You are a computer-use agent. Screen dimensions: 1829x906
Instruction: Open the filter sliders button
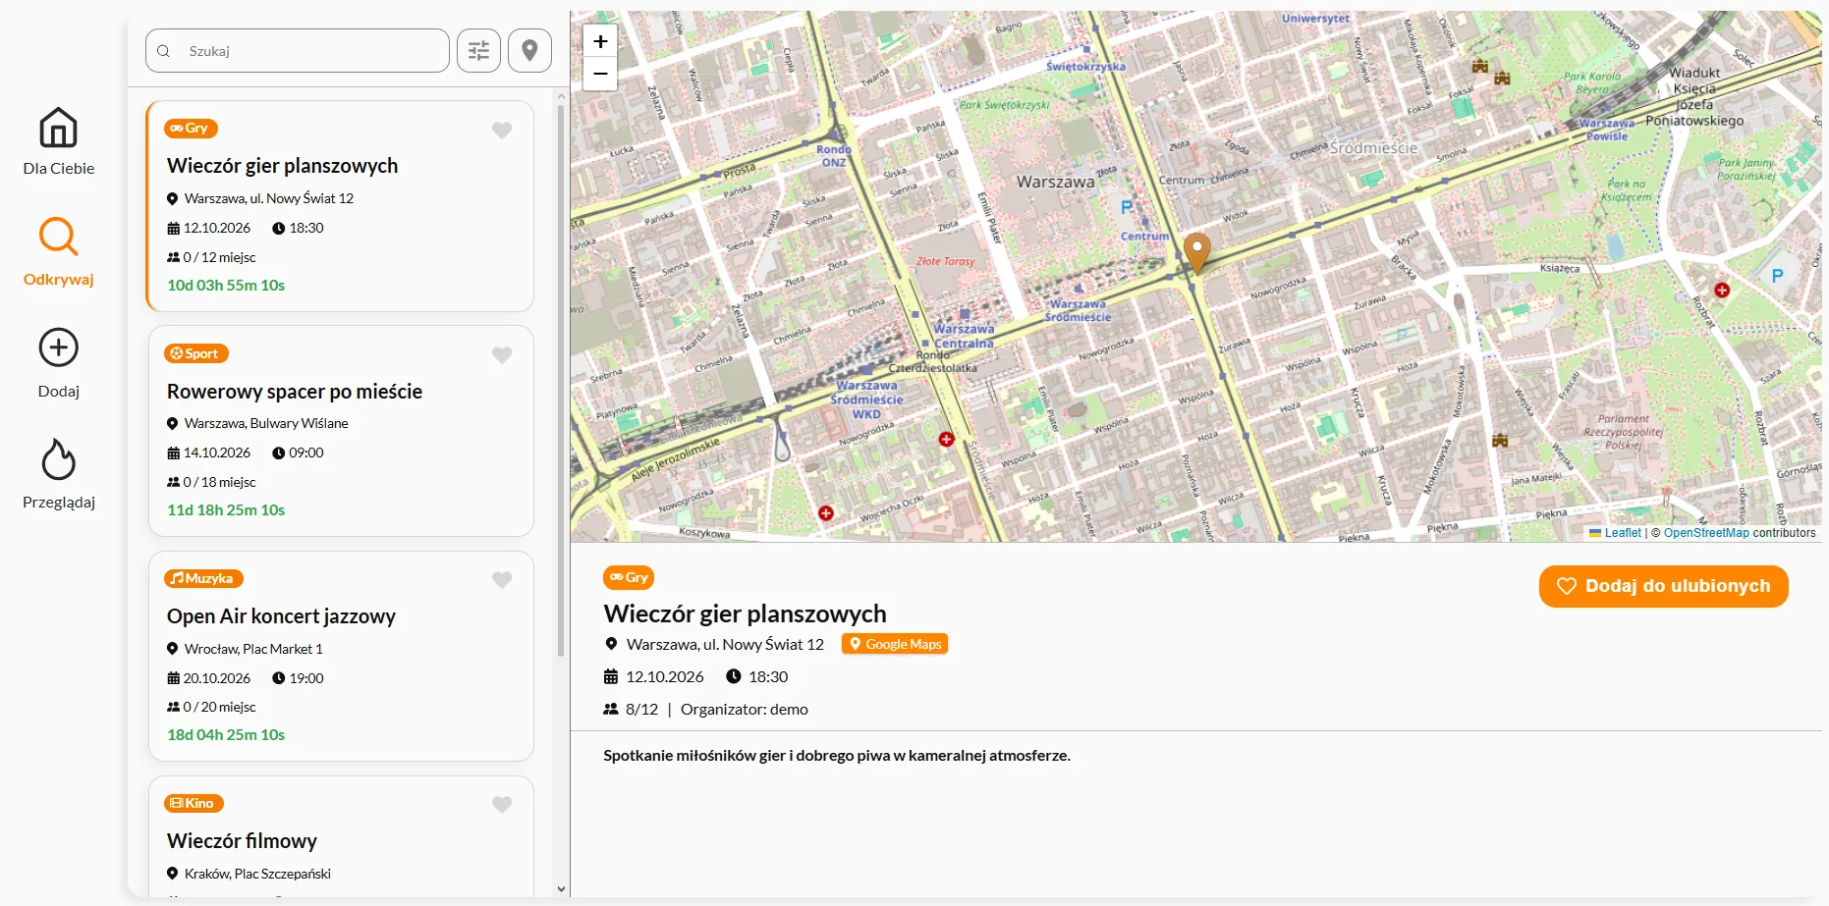pos(478,50)
